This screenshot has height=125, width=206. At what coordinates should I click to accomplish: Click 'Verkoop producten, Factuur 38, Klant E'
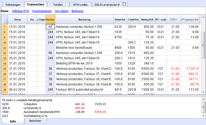pyautogui.click(x=83, y=79)
